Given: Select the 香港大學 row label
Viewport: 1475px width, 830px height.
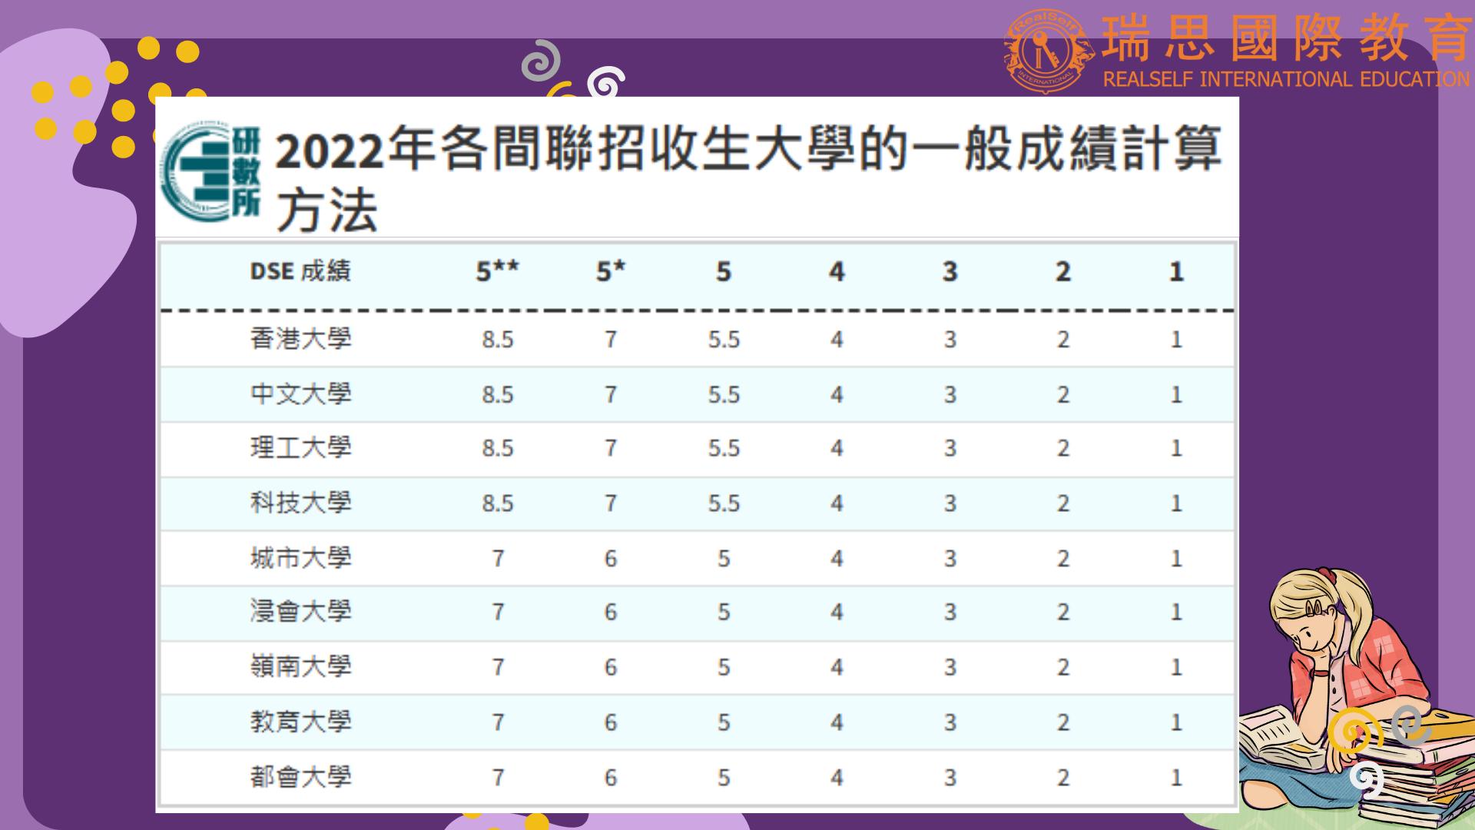Looking at the screenshot, I should click(x=300, y=339).
